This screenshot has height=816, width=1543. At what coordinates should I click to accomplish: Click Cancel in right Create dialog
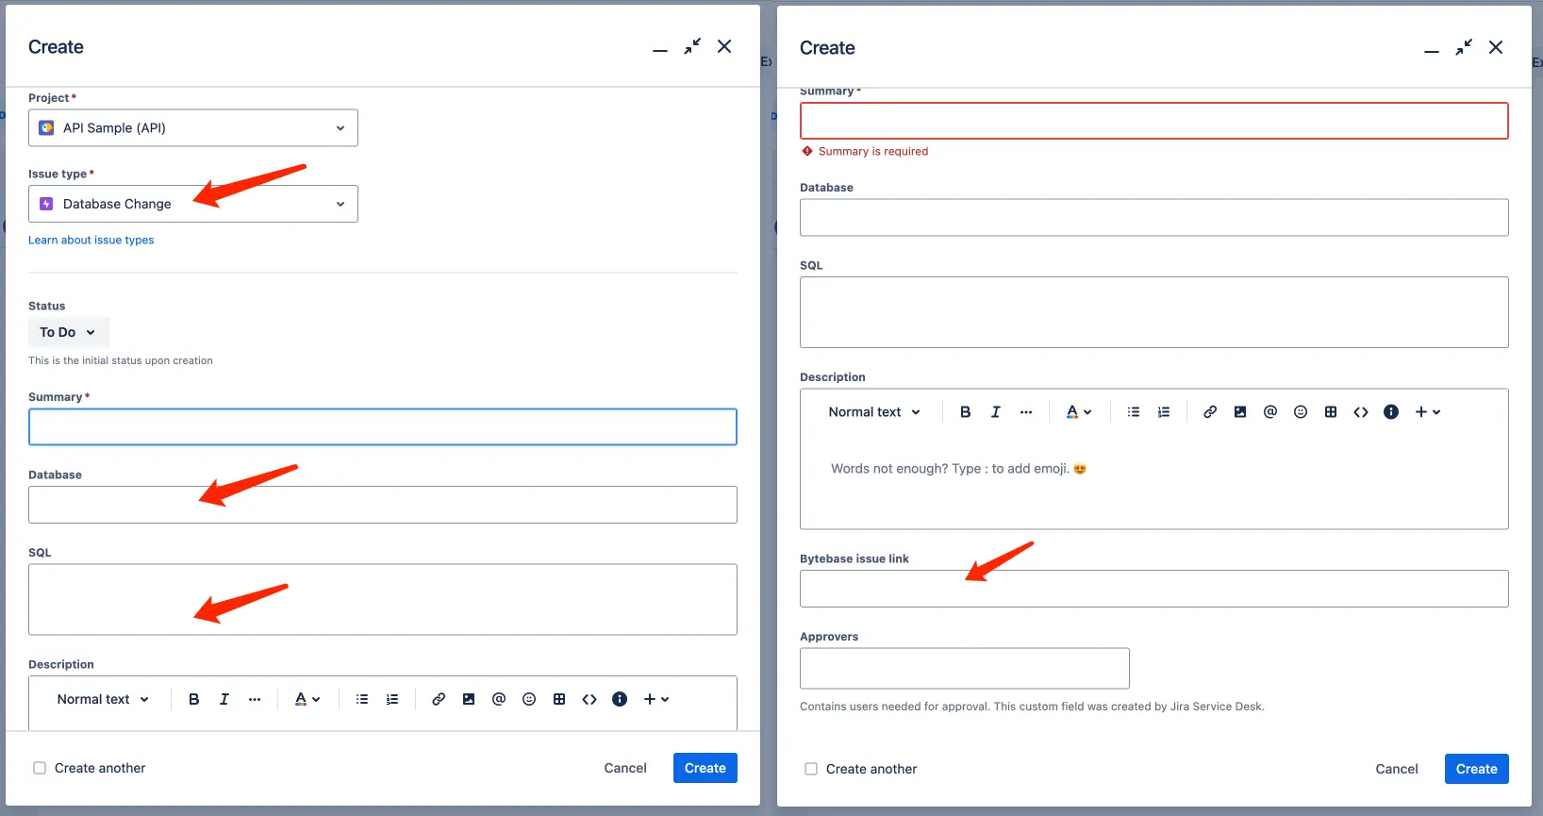pos(1397,769)
